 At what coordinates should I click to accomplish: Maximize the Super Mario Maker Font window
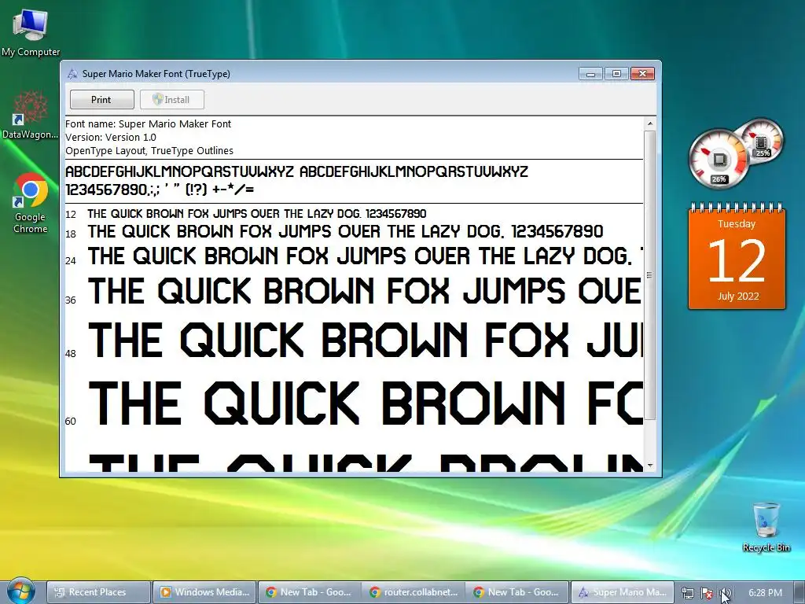pos(616,74)
